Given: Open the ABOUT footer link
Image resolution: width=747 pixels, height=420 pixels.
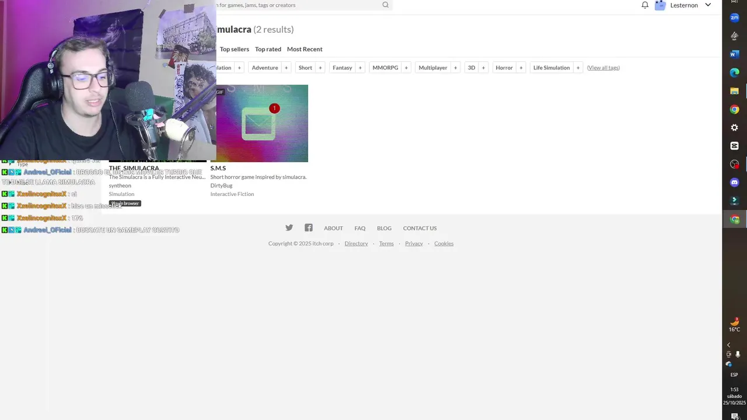Looking at the screenshot, I should tap(333, 228).
